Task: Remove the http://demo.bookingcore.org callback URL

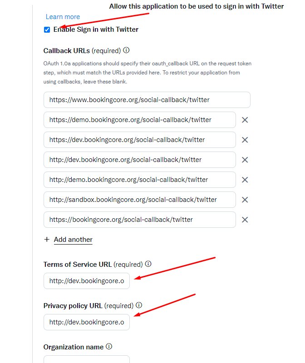Action: [245, 180]
